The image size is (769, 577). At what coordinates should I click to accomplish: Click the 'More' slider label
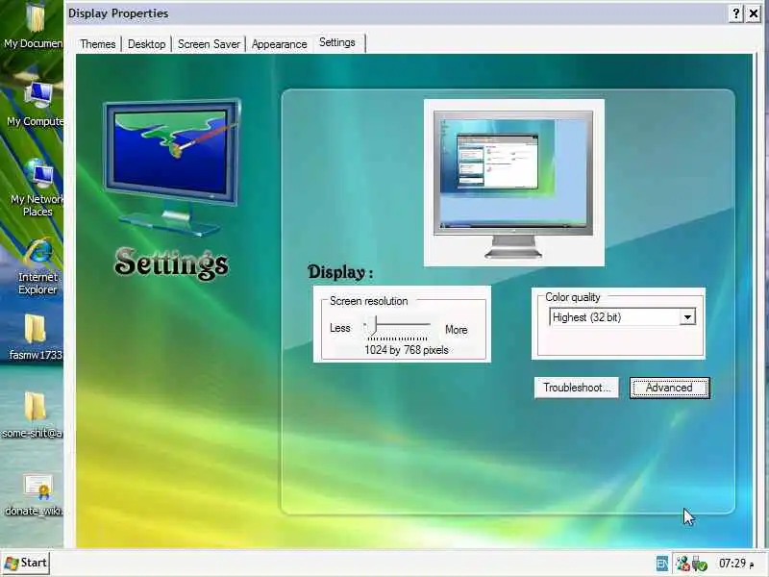pos(456,330)
